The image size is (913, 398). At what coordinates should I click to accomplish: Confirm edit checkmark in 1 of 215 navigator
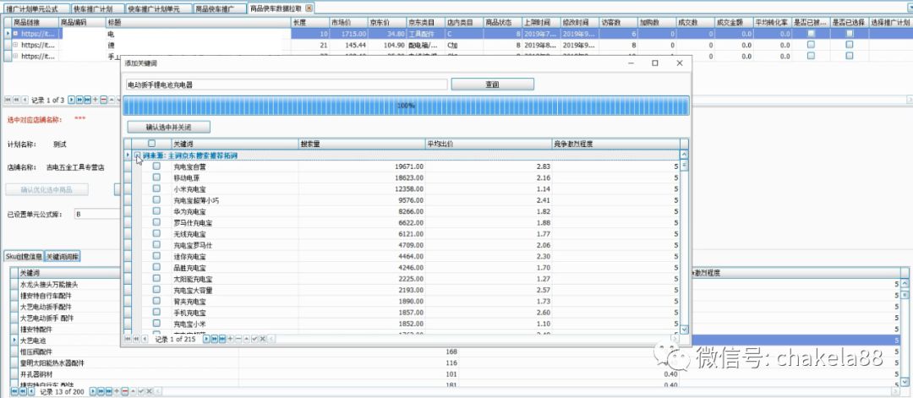254,339
